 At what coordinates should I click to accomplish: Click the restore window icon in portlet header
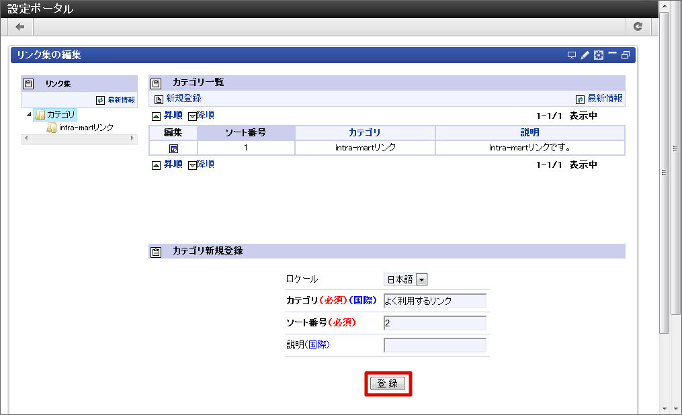pyautogui.click(x=626, y=55)
